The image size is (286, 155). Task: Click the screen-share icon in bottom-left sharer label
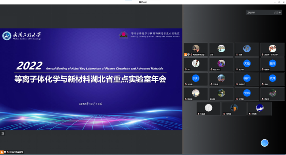click(5, 152)
